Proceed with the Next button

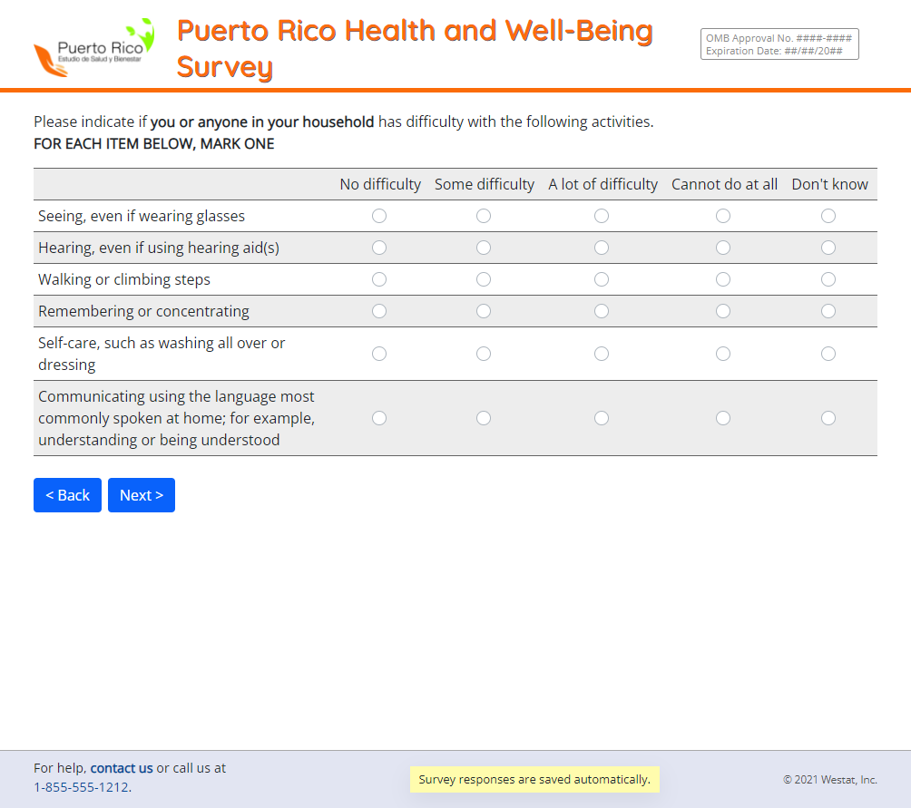point(142,495)
